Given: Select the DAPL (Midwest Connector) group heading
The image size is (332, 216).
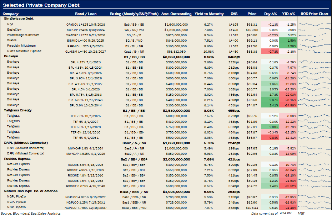Looking at the screenshot, I should (x=26, y=143).
